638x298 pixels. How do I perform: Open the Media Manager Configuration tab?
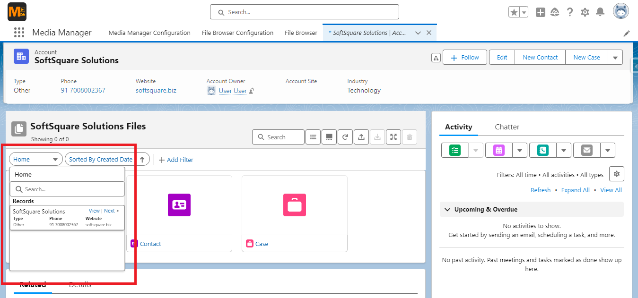click(149, 33)
